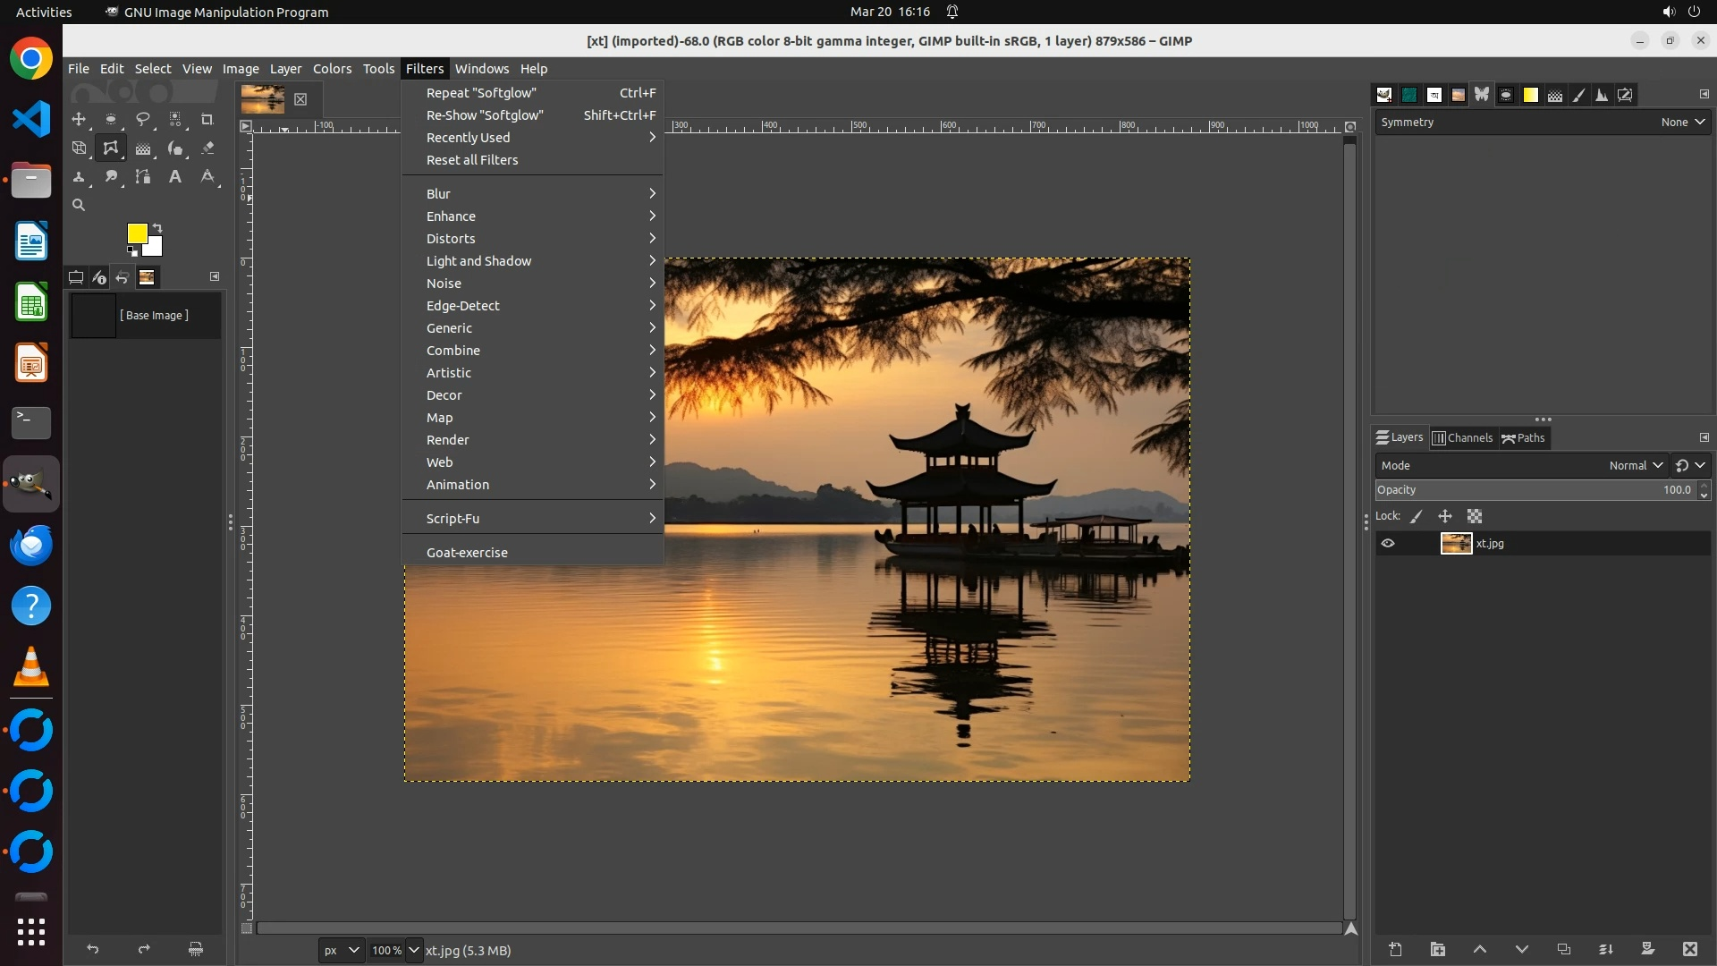Choose the Eraser tool
The image size is (1717, 966).
point(207,148)
